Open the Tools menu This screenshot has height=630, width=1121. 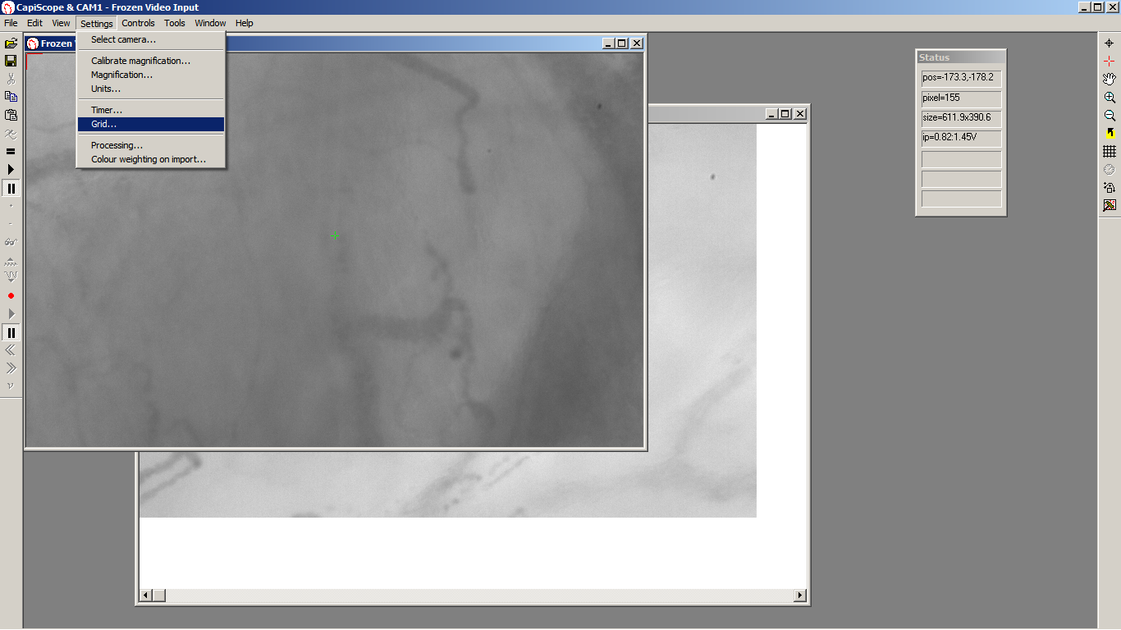[175, 23]
